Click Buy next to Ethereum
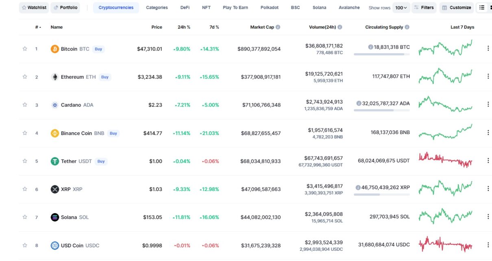Screen dimensions: 492x261 [105, 77]
